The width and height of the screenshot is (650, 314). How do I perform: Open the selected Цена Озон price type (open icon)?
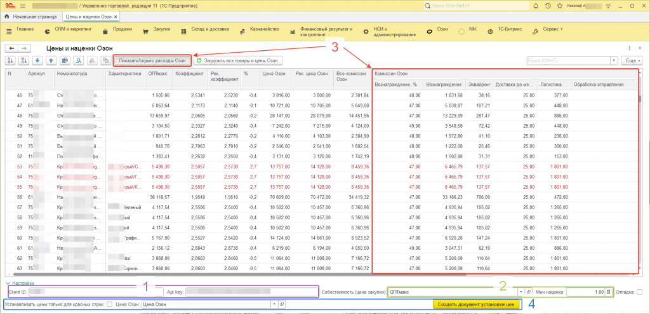tap(281, 304)
